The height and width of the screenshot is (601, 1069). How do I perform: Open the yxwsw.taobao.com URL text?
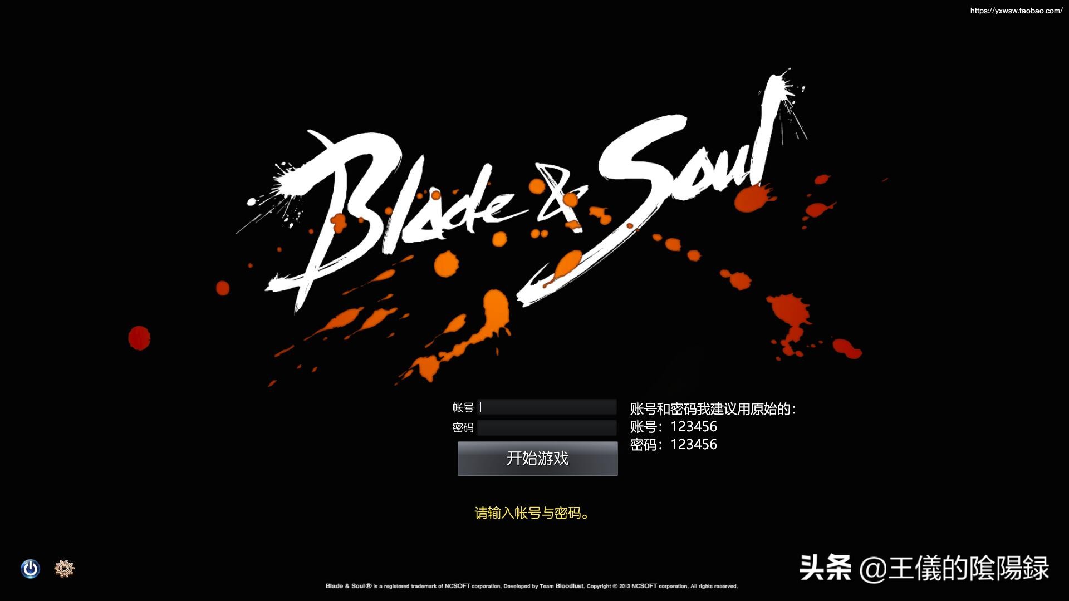tap(1016, 11)
